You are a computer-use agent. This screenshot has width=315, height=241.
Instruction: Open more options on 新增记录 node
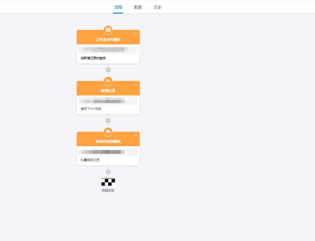pos(136,85)
